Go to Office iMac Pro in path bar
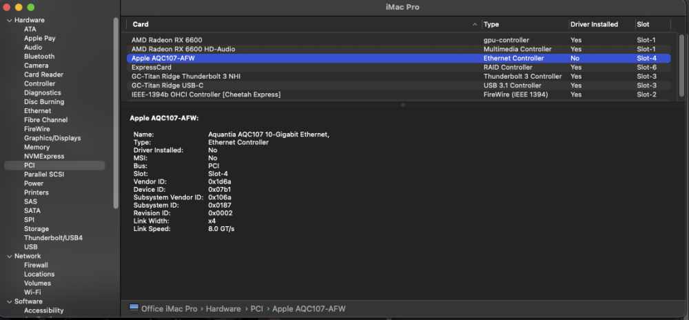The image size is (689, 320). coord(169,309)
